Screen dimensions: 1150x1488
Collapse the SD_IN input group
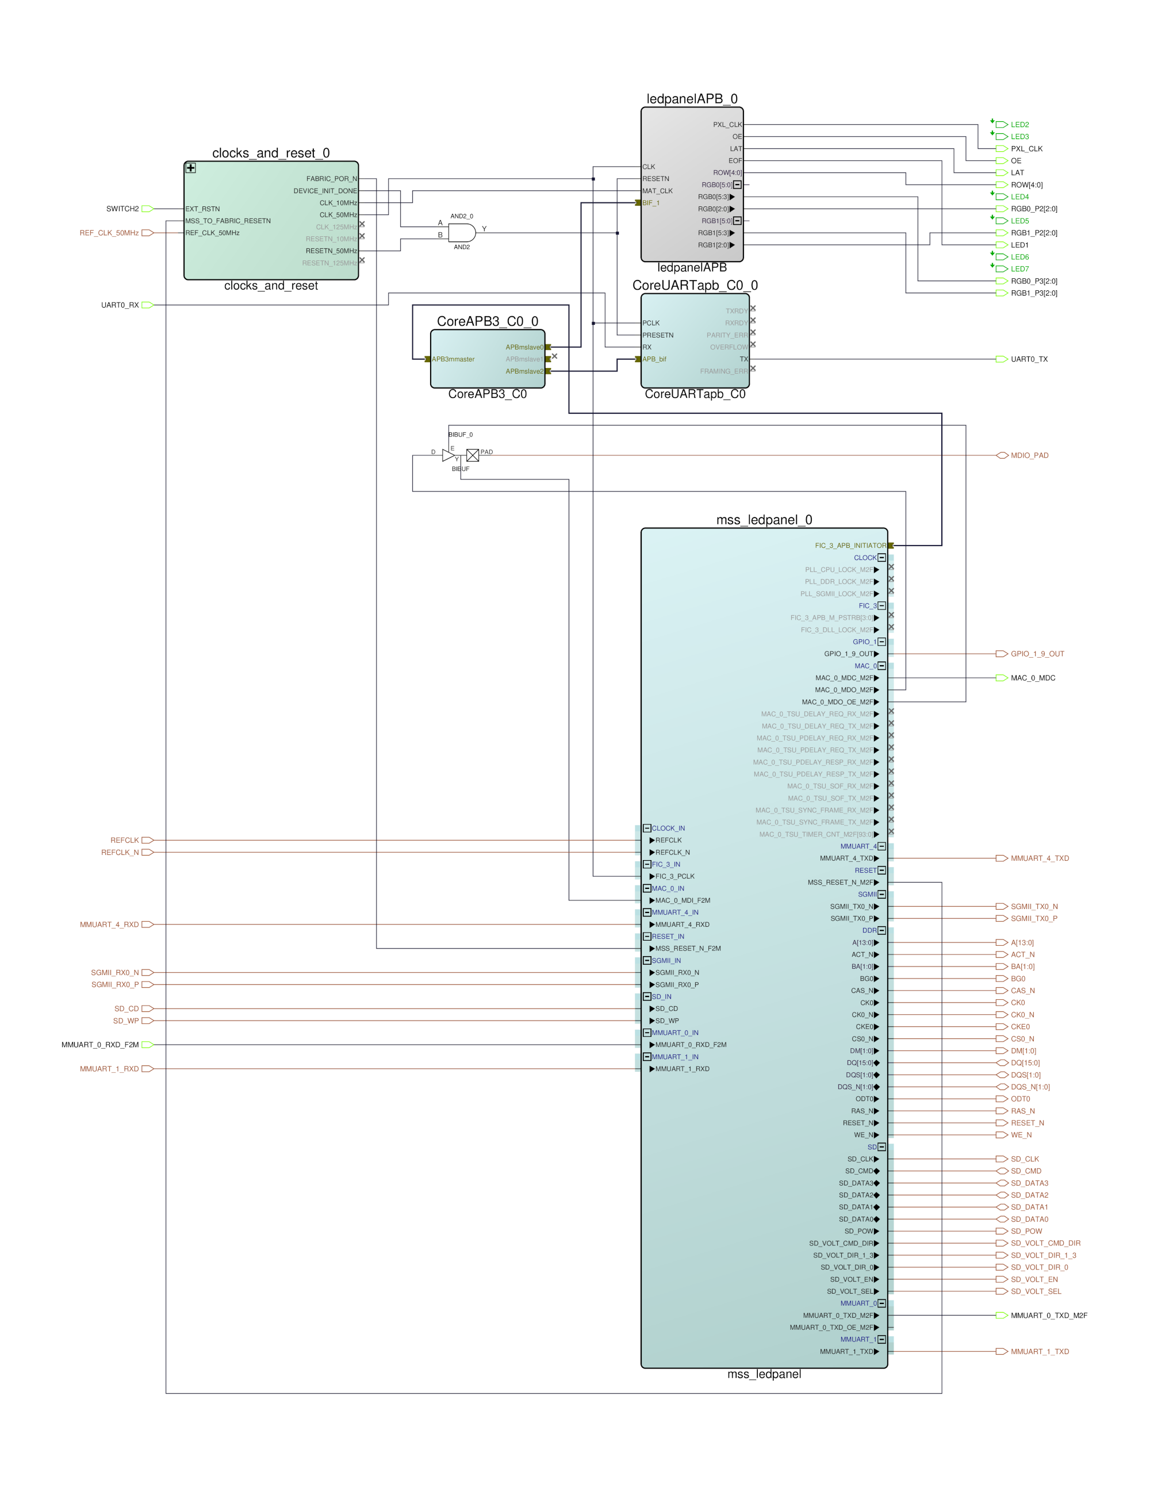646,997
